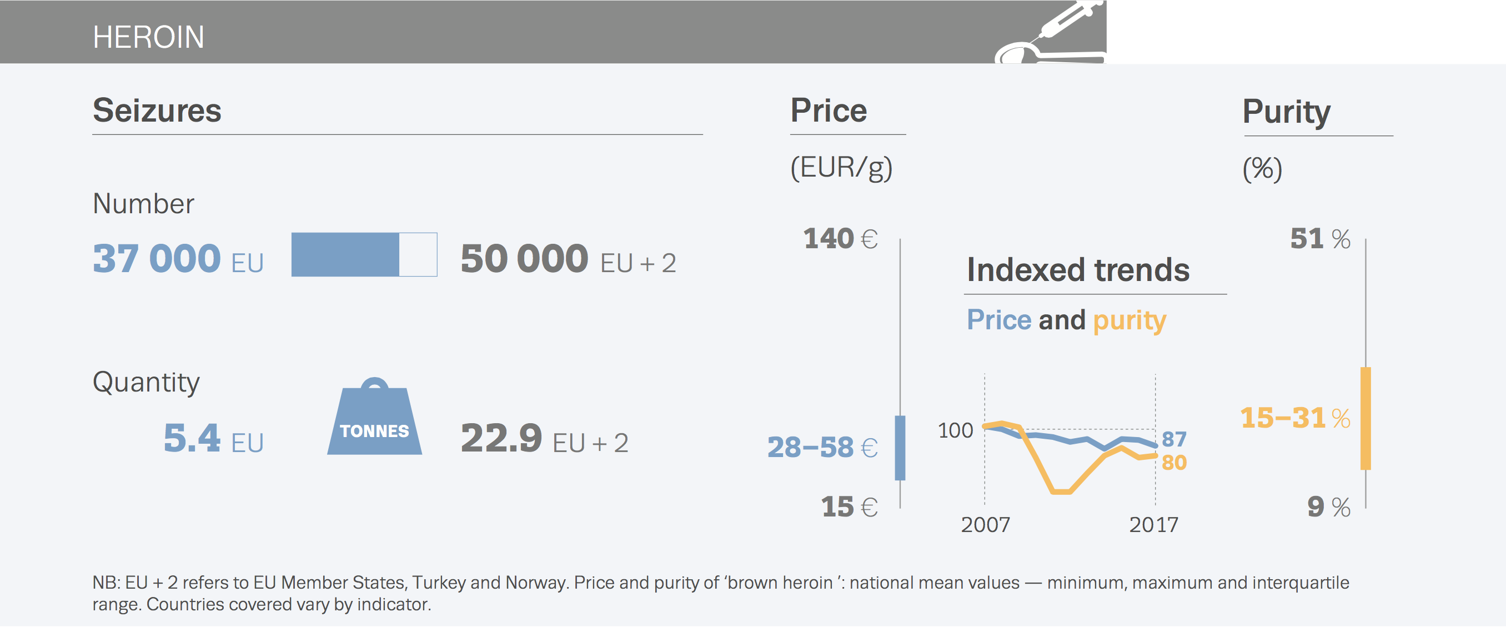1506x627 pixels.
Task: Click the 15–31 % purity range label
Action: (x=1295, y=418)
